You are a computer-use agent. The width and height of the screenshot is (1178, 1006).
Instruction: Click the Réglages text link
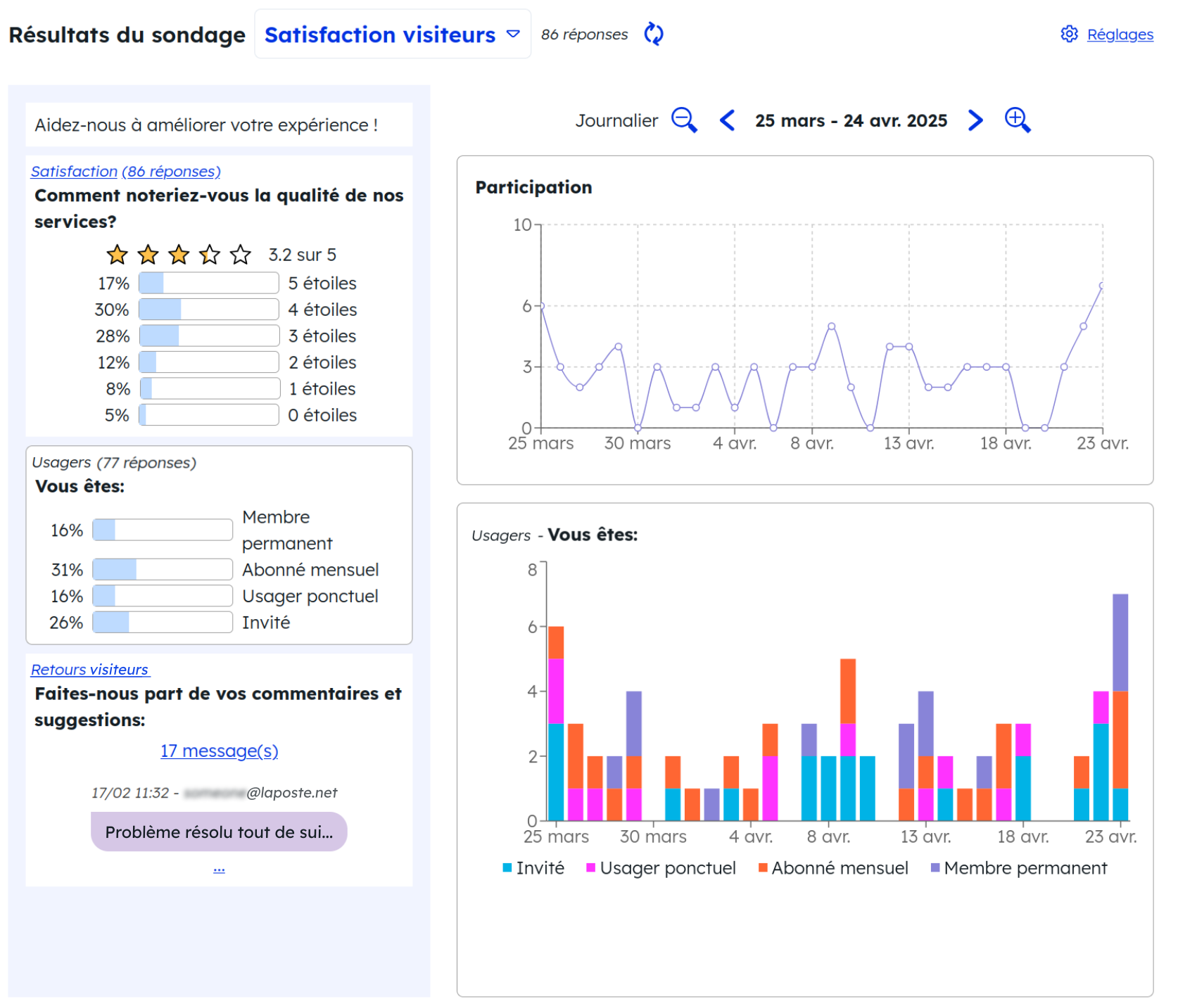pos(1120,34)
